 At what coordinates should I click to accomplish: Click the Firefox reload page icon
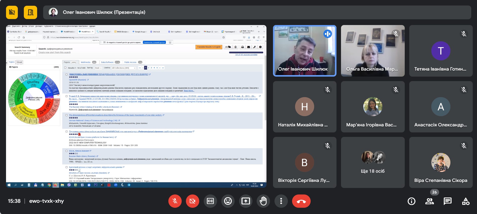[19, 37]
